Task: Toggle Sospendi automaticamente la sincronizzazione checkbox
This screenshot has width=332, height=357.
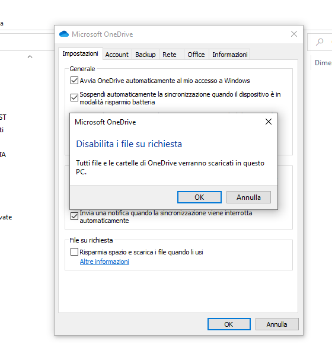Action: coord(74,98)
